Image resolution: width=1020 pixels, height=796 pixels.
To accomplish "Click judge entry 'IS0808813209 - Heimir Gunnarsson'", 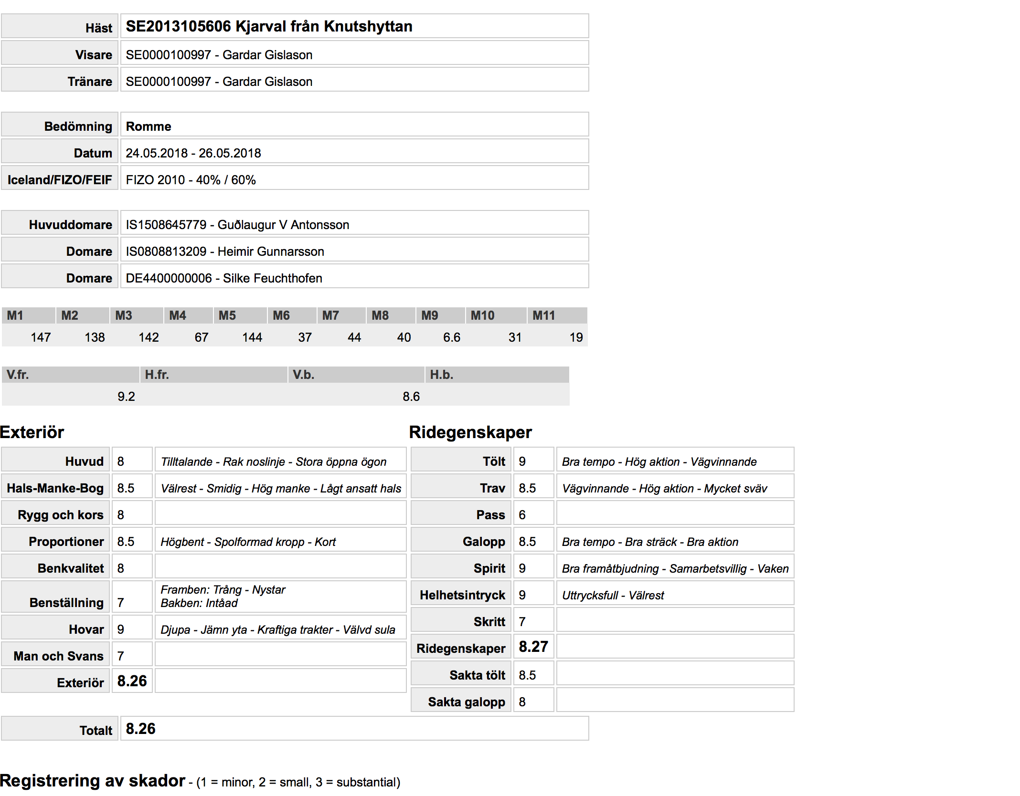I will click(225, 251).
